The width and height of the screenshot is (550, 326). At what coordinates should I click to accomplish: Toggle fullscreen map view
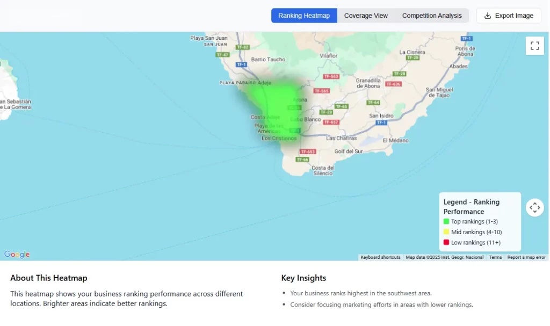pos(534,46)
